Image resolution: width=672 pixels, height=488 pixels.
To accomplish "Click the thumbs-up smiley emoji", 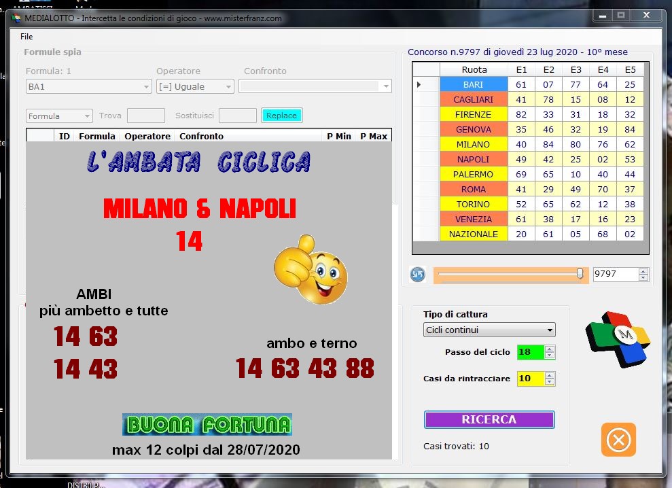I will point(311,270).
